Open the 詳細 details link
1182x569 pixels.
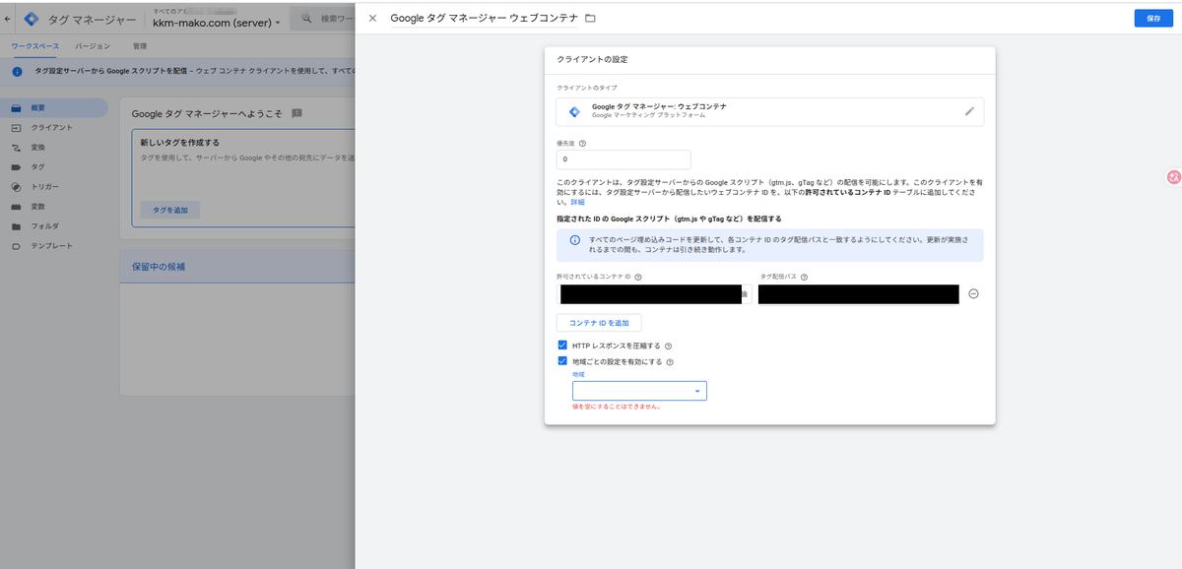[x=577, y=202]
